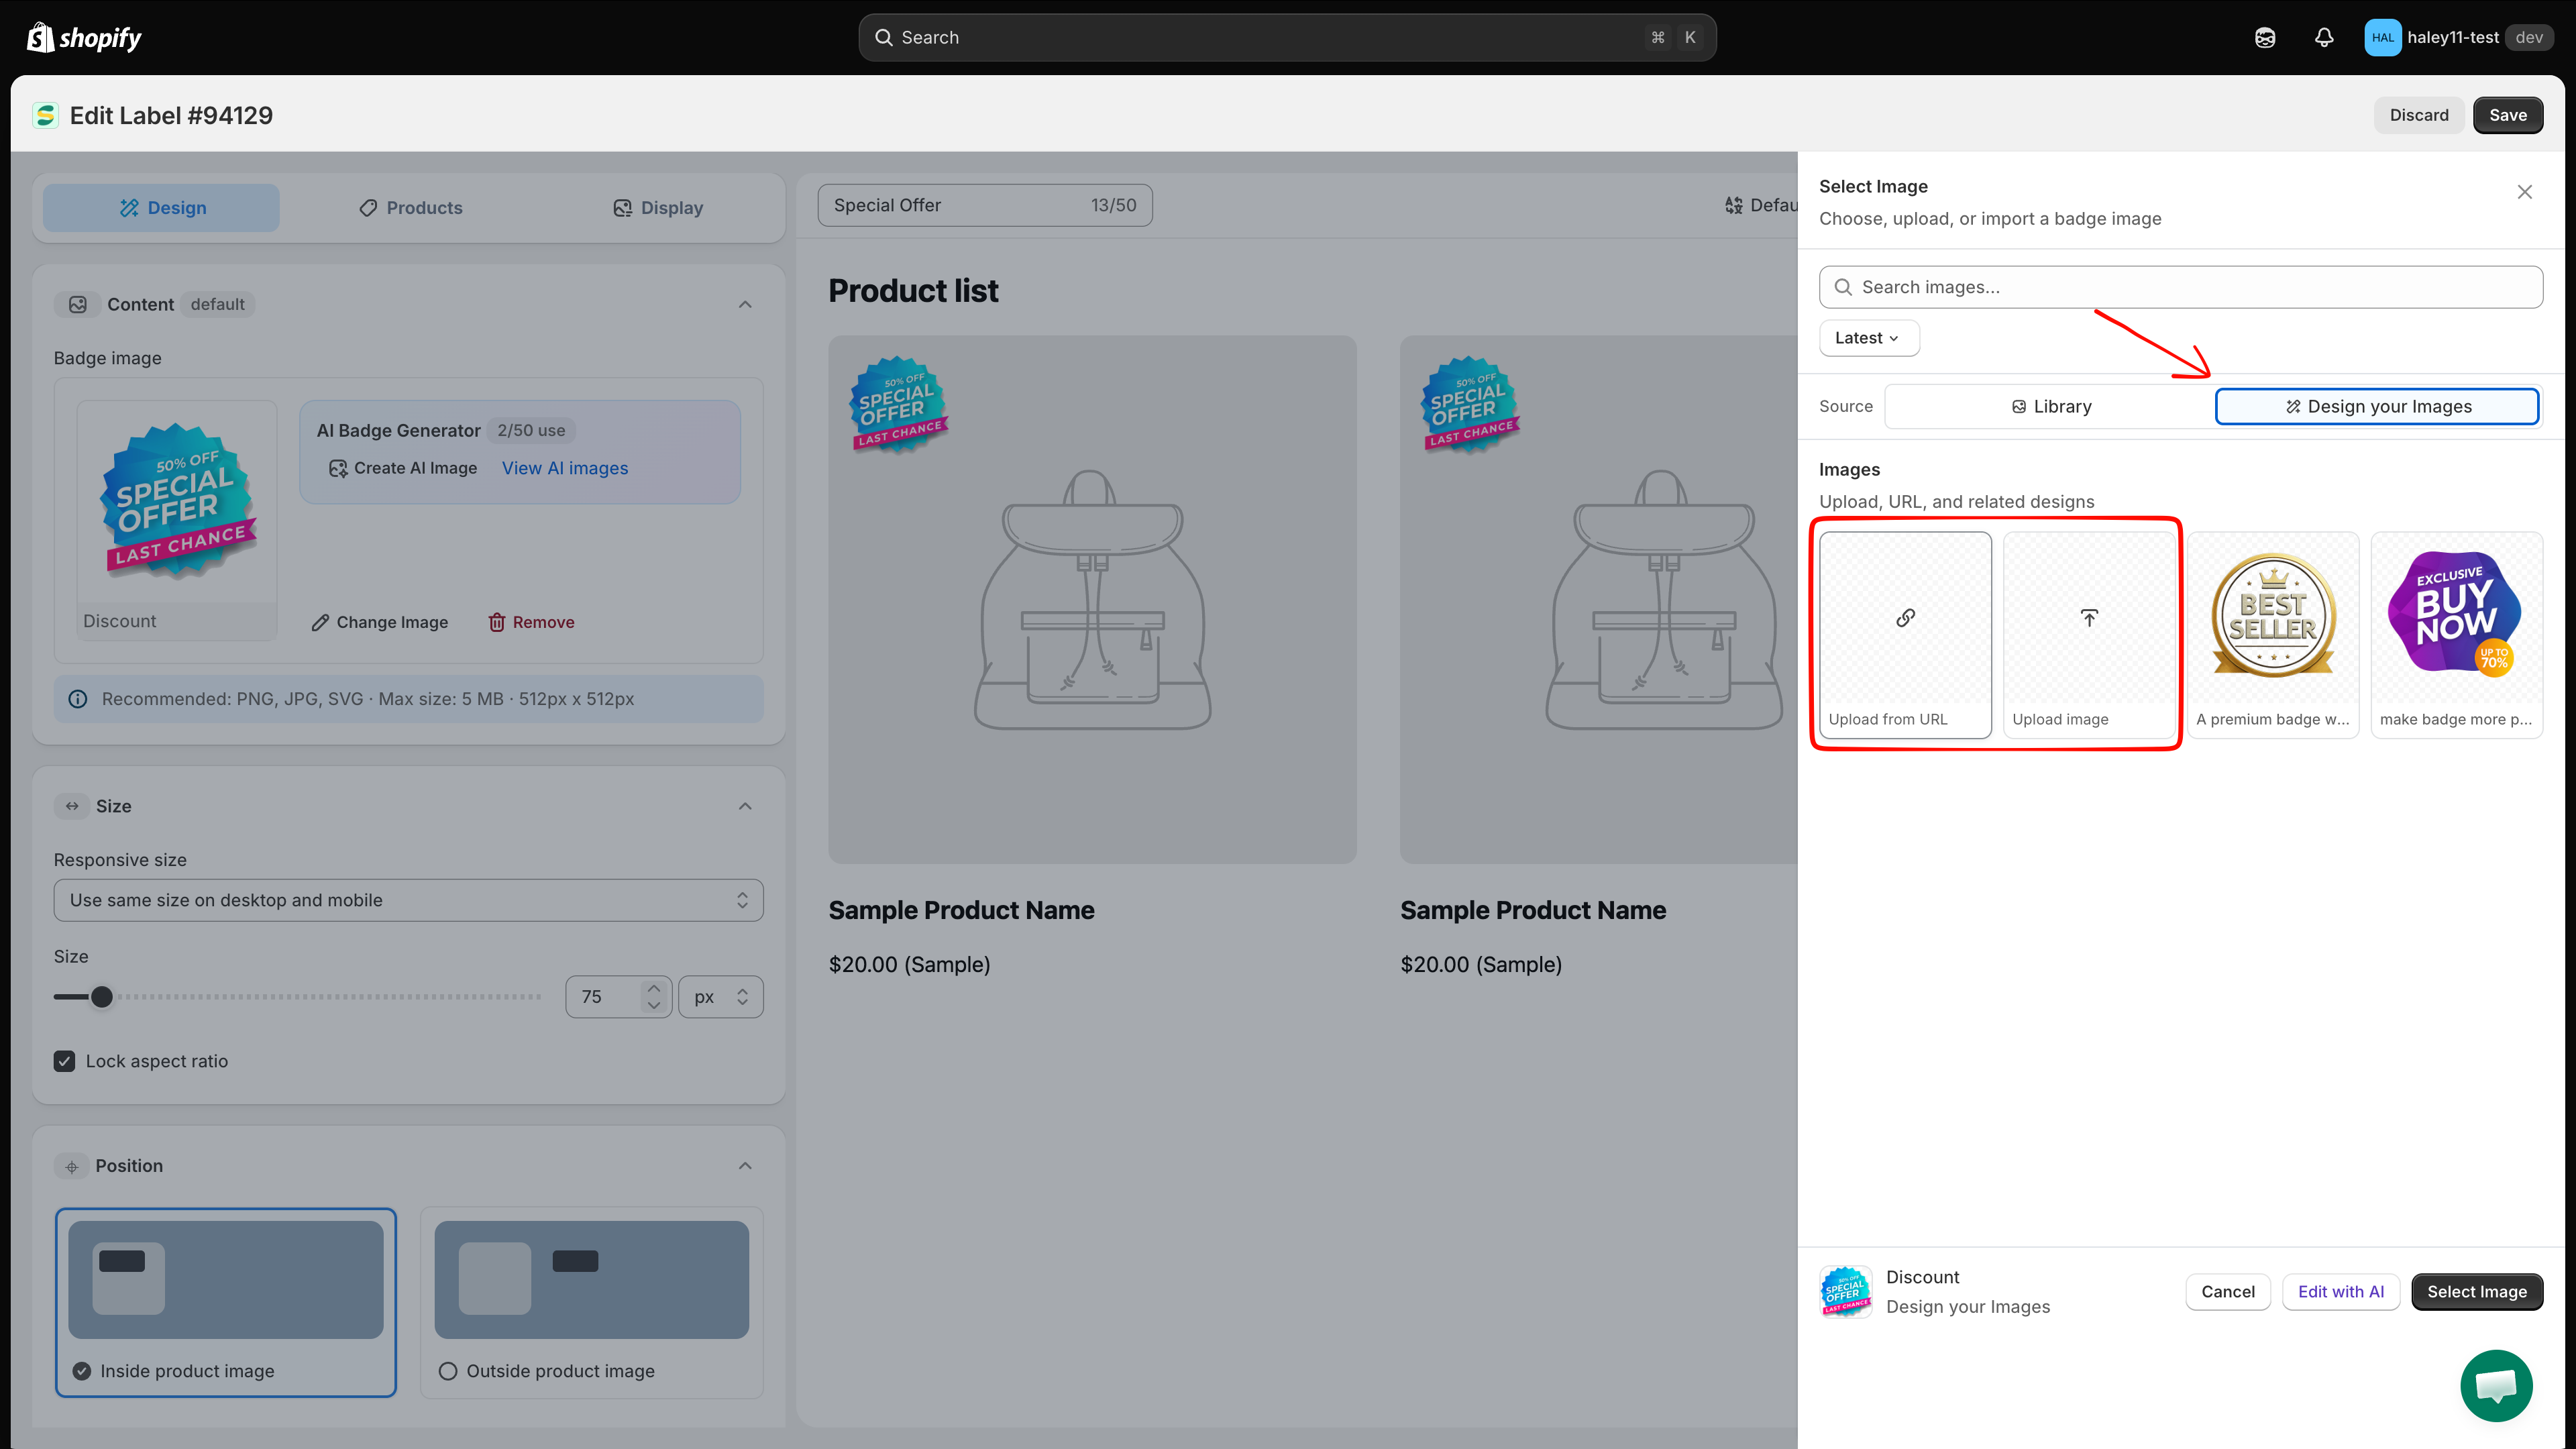Click the Position section target icon

[x=72, y=1166]
